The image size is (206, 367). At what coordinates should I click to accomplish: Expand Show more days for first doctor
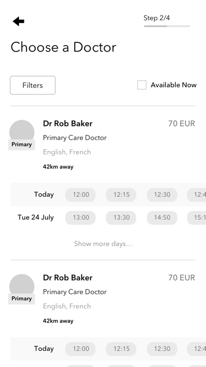(x=103, y=244)
